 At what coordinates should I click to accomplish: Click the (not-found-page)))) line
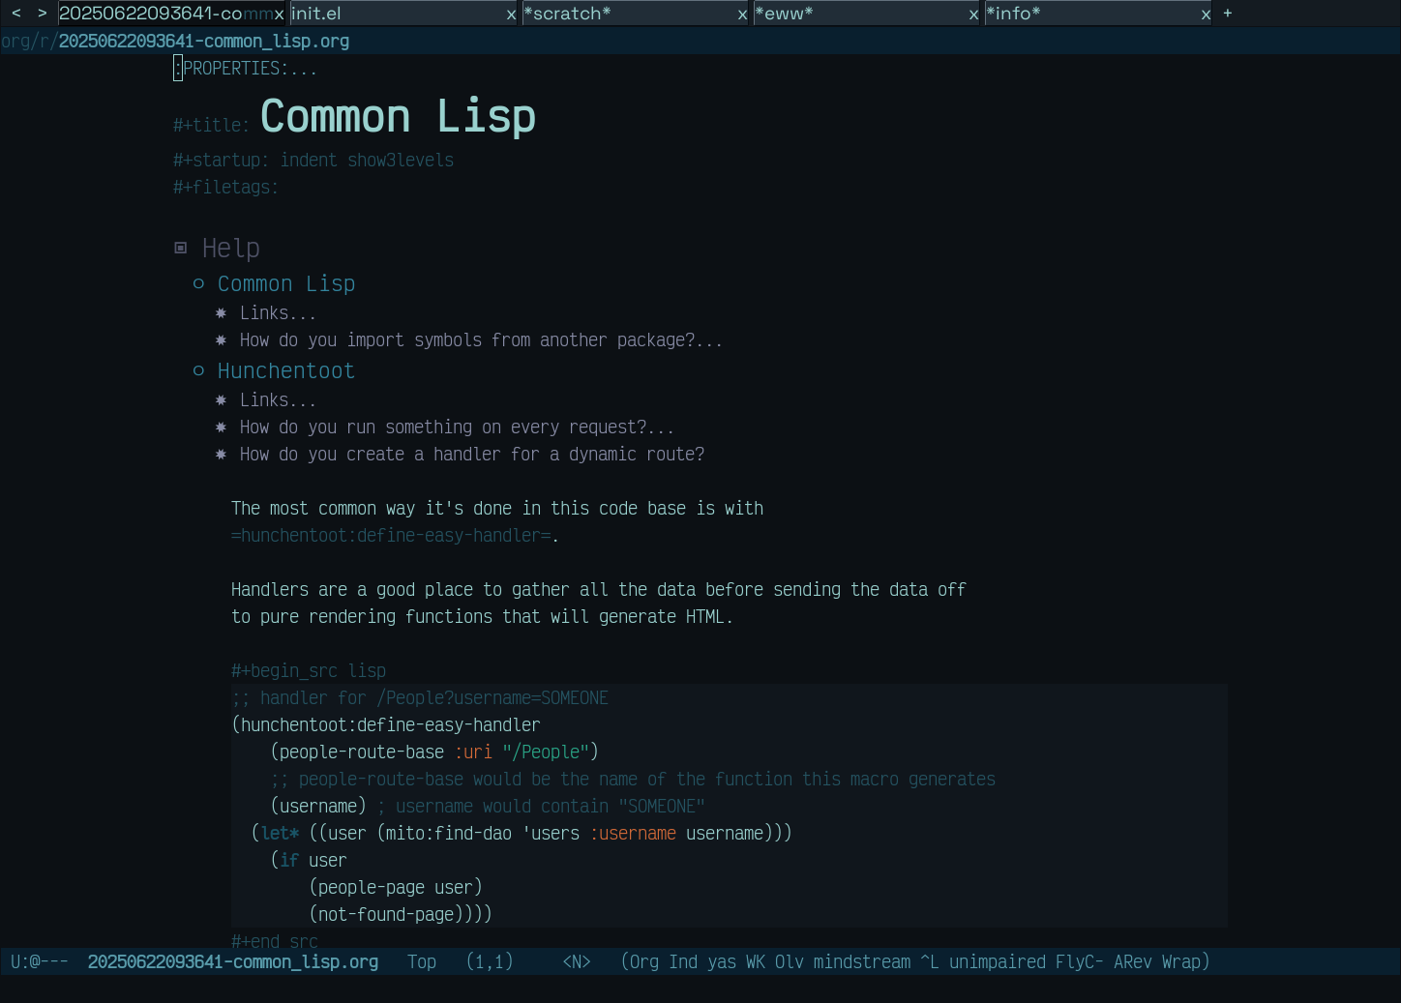[x=401, y=915]
